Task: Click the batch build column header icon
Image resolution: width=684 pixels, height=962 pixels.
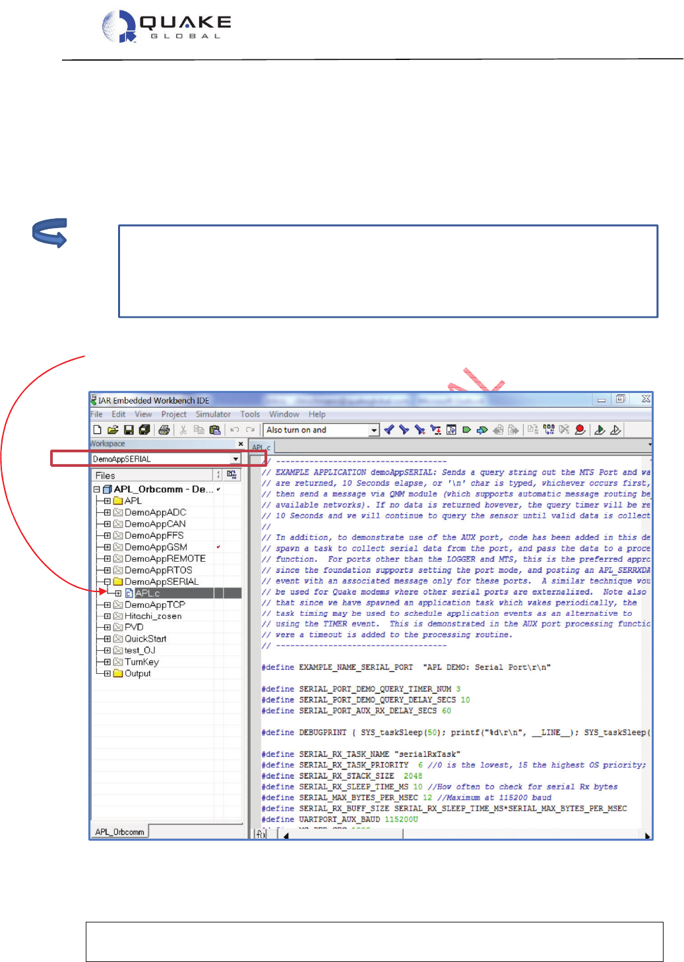Action: (x=232, y=475)
